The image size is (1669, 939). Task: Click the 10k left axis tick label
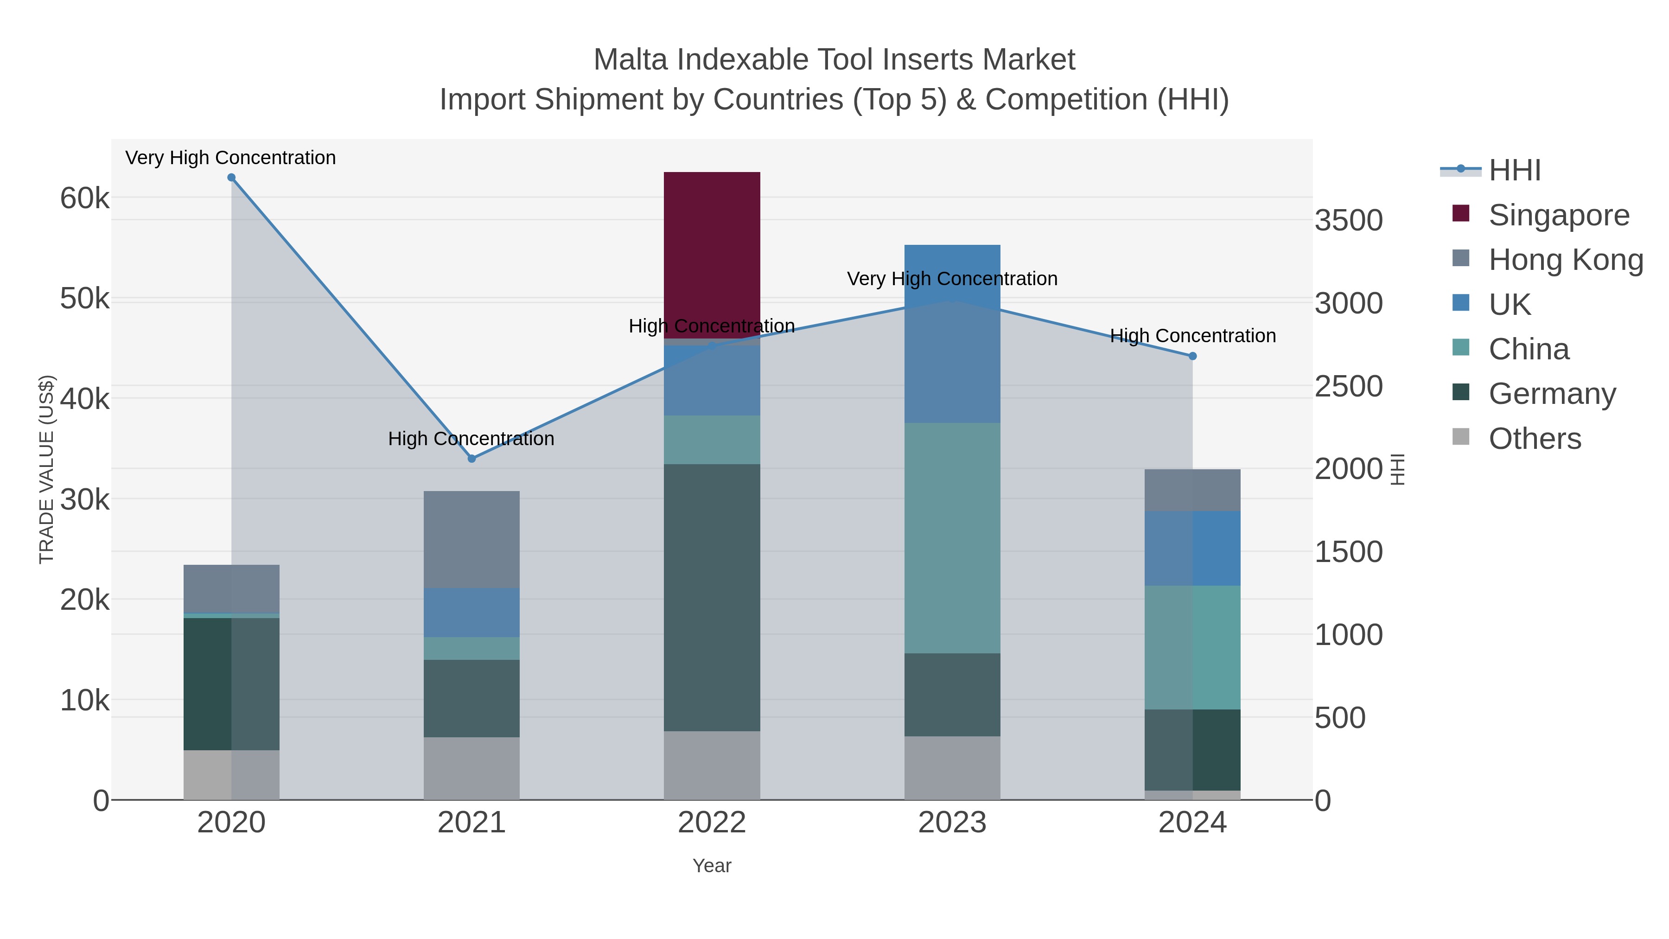[85, 701]
